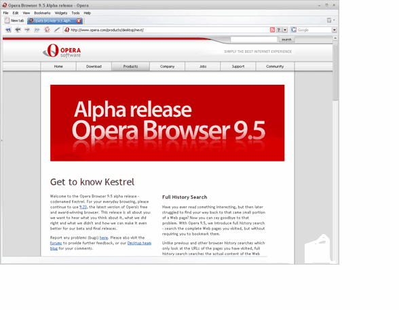Viewport: 399px width, 310px height.
Task: Click the question mark security icon
Action: (279, 30)
